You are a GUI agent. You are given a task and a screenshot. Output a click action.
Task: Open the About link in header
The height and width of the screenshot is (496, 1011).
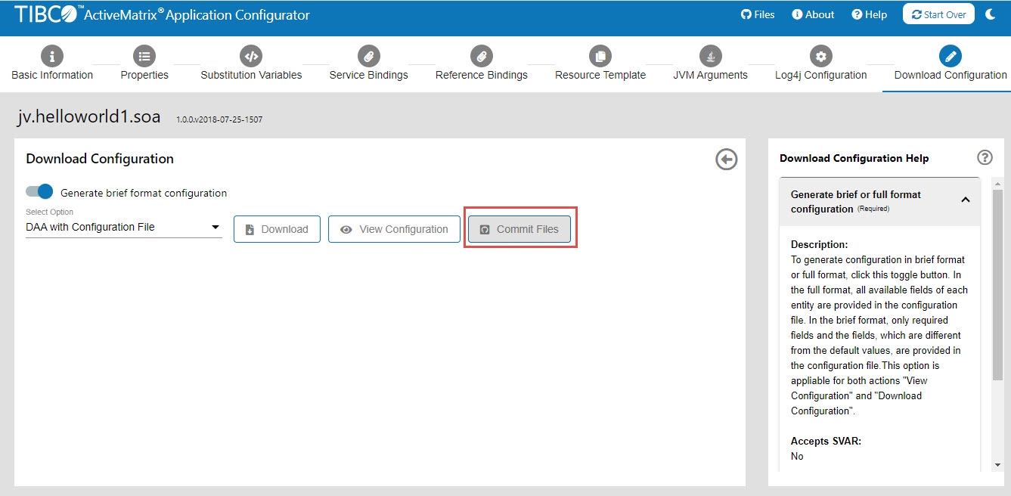click(813, 14)
